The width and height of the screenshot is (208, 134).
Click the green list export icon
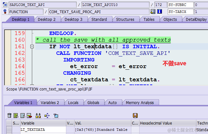[16, 115]
